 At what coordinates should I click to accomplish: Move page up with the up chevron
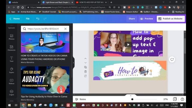pyautogui.click(x=85, y=59)
